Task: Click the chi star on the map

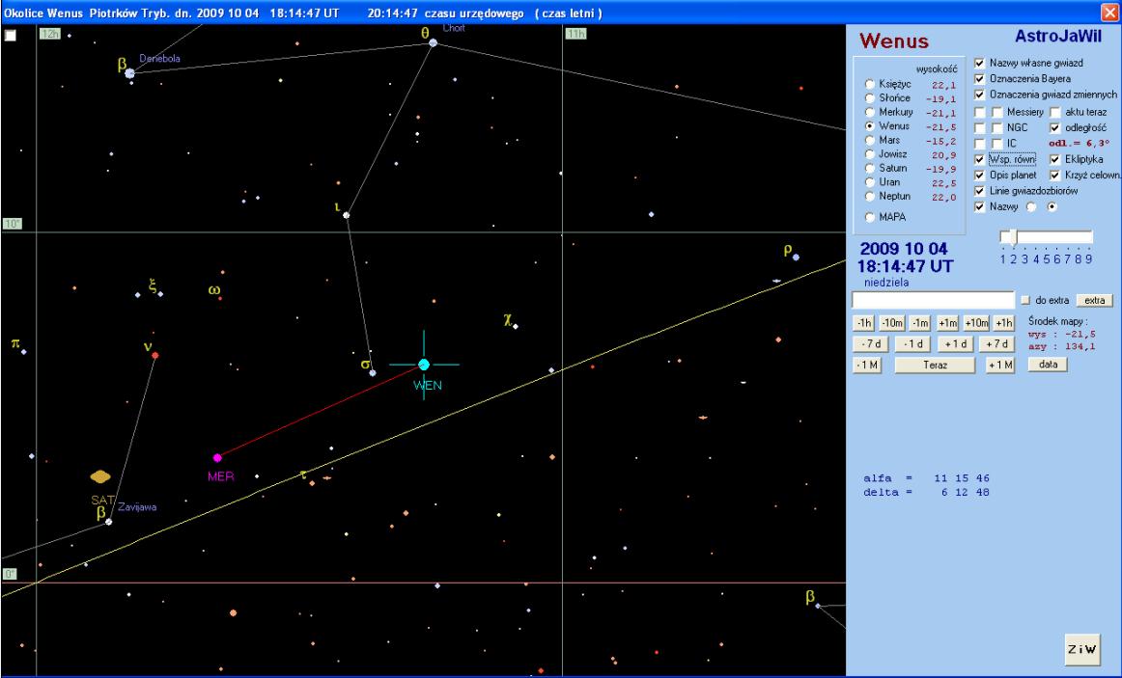Action: (516, 327)
